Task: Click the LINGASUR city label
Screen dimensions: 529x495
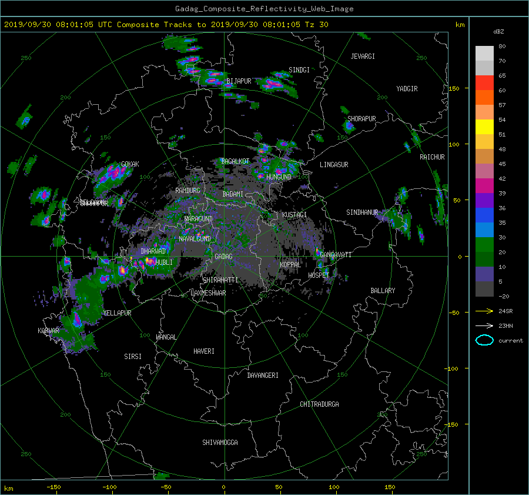Action: click(x=334, y=165)
